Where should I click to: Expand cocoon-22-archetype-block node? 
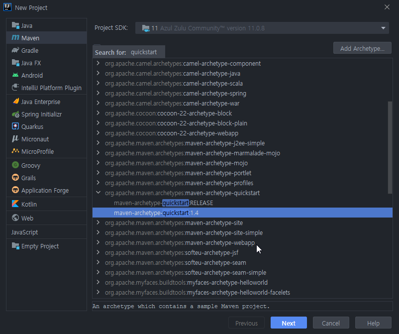coord(98,113)
